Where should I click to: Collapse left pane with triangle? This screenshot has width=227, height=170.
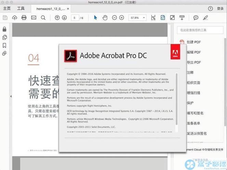pyautogui.click(x=11, y=96)
